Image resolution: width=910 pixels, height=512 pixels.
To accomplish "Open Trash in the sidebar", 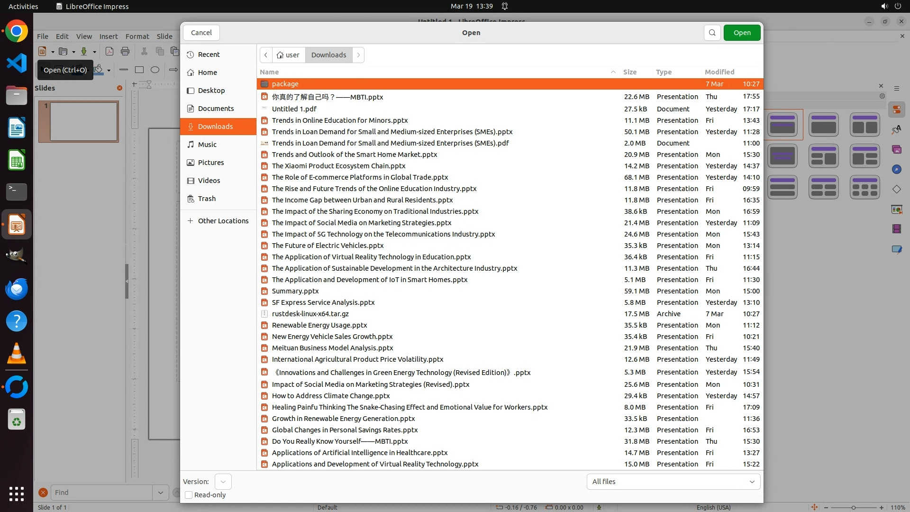I will pos(207,199).
